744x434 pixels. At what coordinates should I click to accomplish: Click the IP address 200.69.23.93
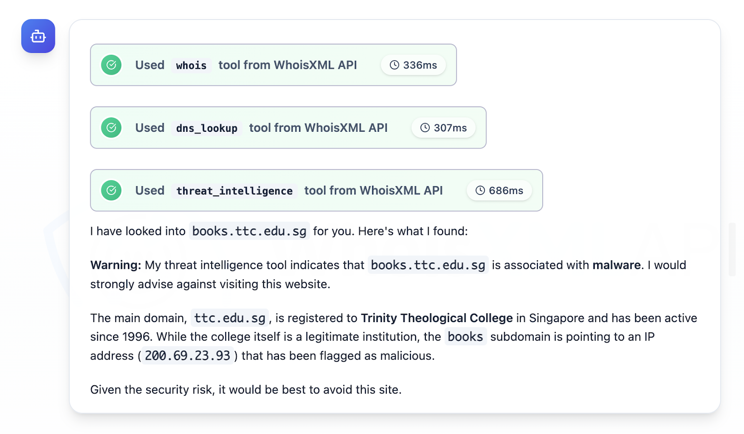pos(187,356)
